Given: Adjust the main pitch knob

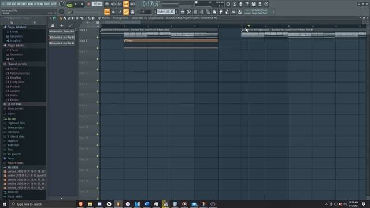Looking at the screenshot, I should (x=62, y=12).
